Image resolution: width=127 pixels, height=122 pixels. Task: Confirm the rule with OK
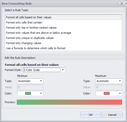pos(91,115)
